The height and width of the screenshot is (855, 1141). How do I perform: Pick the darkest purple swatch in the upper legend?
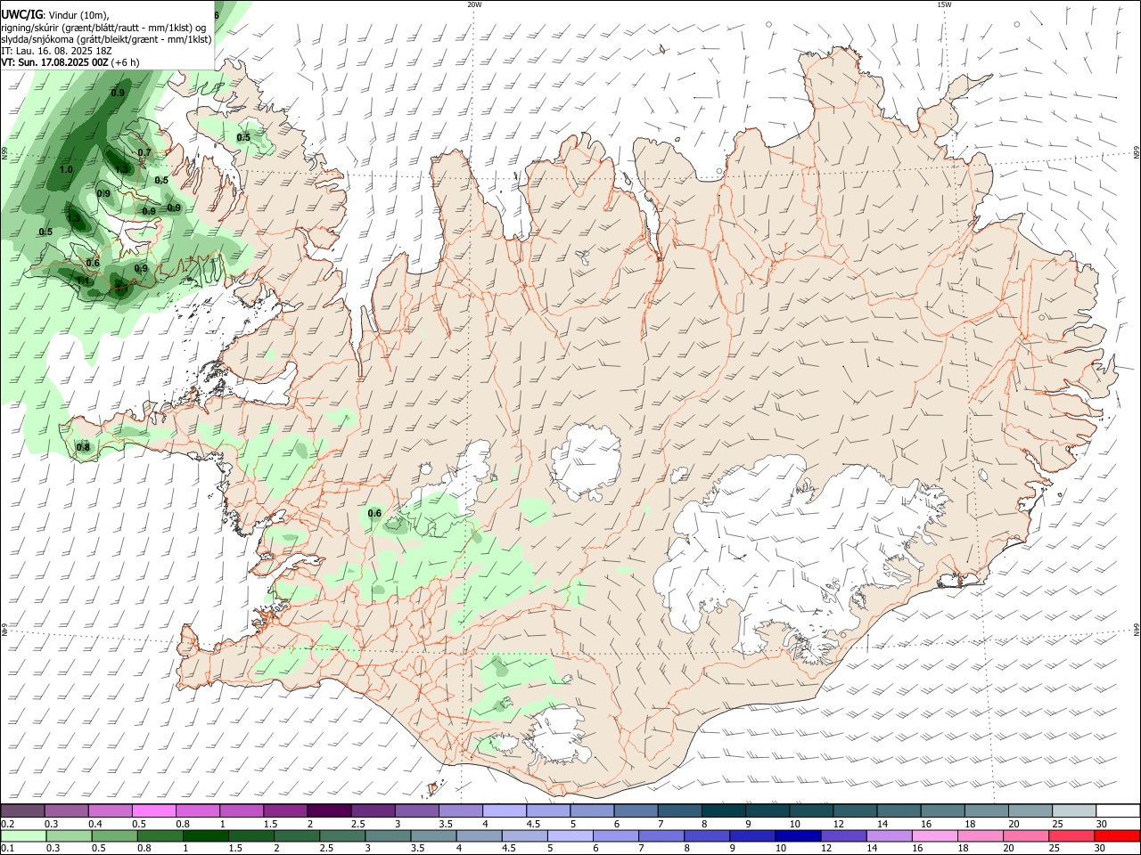pyautogui.click(x=329, y=810)
